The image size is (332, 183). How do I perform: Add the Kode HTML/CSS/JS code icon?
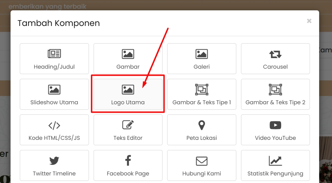click(x=54, y=125)
